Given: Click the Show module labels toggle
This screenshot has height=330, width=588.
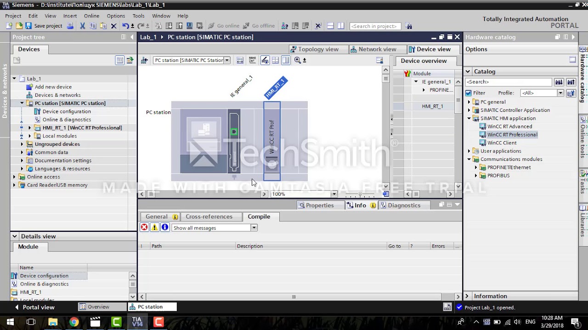Looking at the screenshot, I should click(265, 60).
